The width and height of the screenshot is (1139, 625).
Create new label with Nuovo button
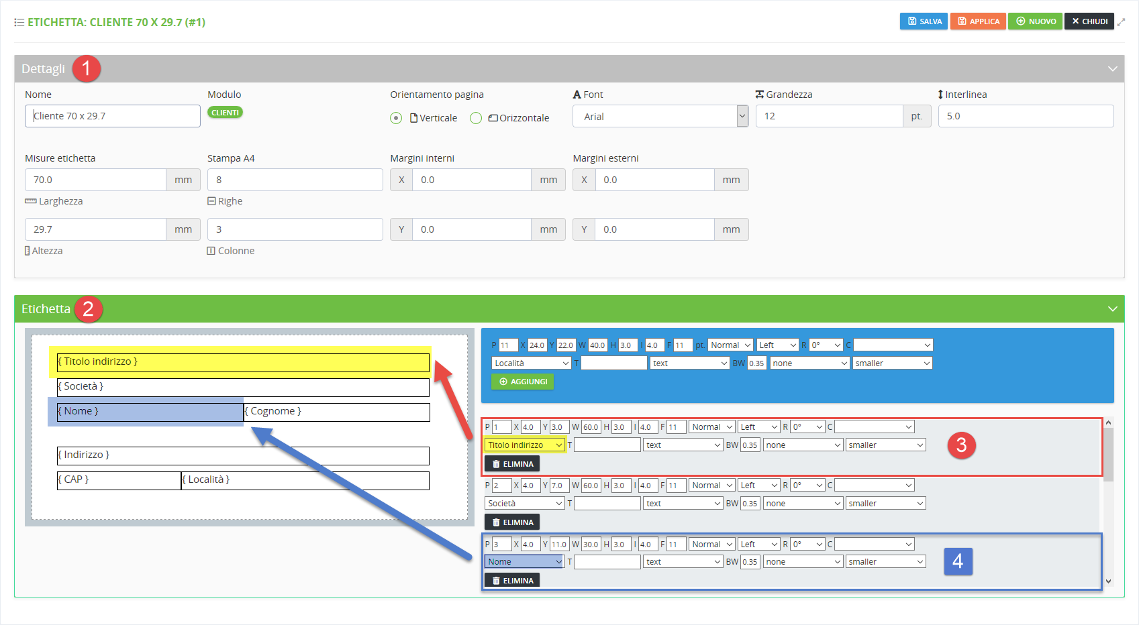point(1036,21)
